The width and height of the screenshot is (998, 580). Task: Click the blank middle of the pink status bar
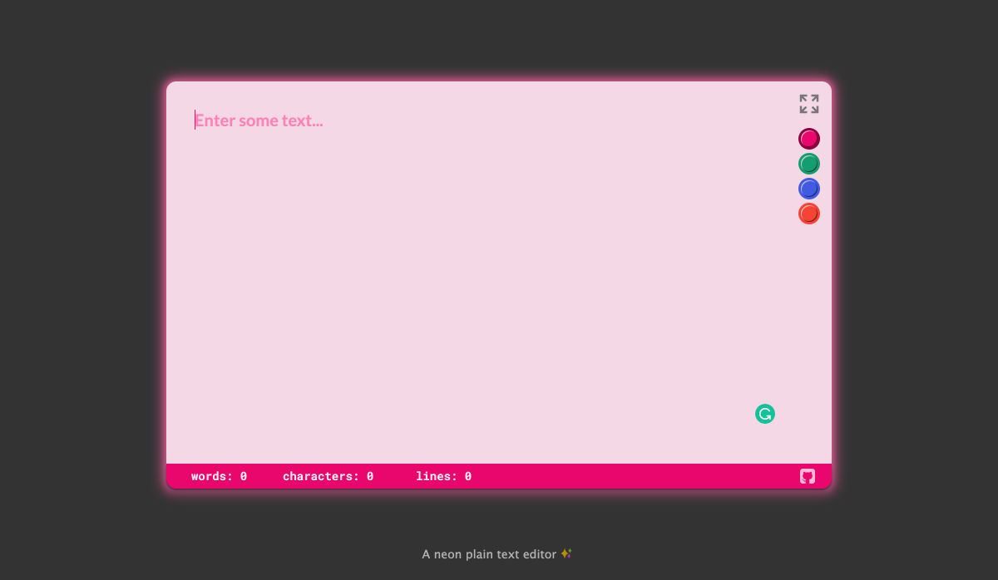632,476
